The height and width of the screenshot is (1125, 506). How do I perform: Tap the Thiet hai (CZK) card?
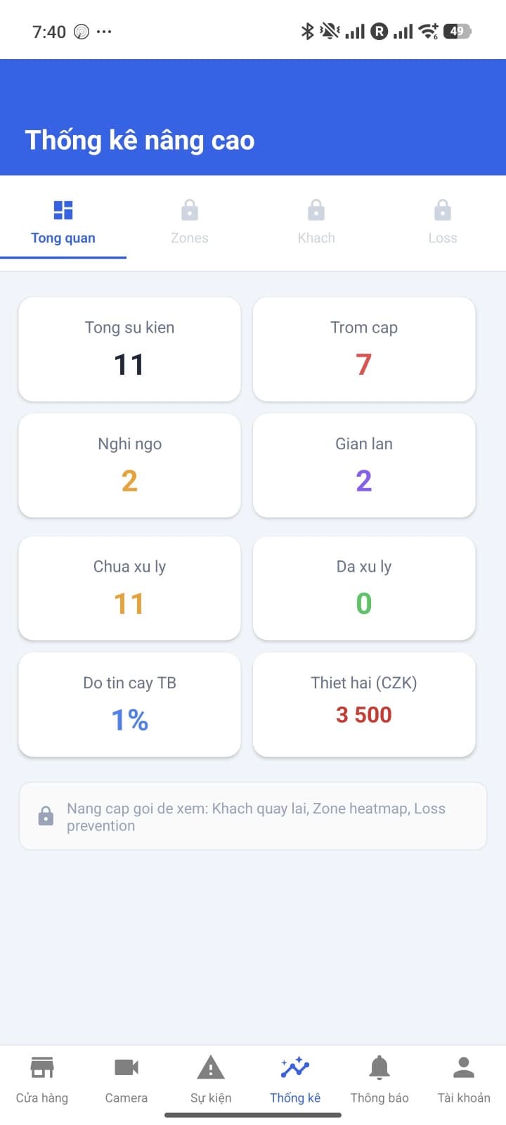pos(364,705)
